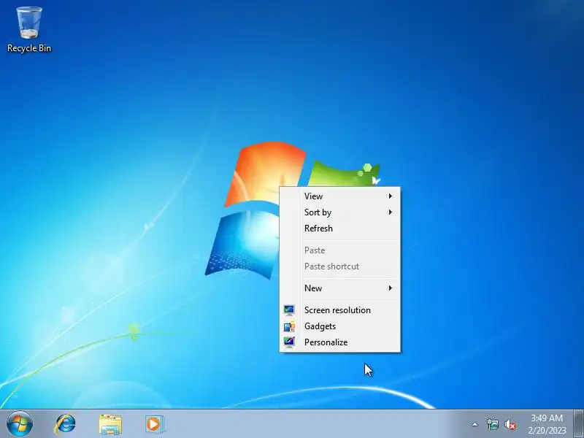
Task: Choose Refresh in the context menu
Action: tap(350, 228)
